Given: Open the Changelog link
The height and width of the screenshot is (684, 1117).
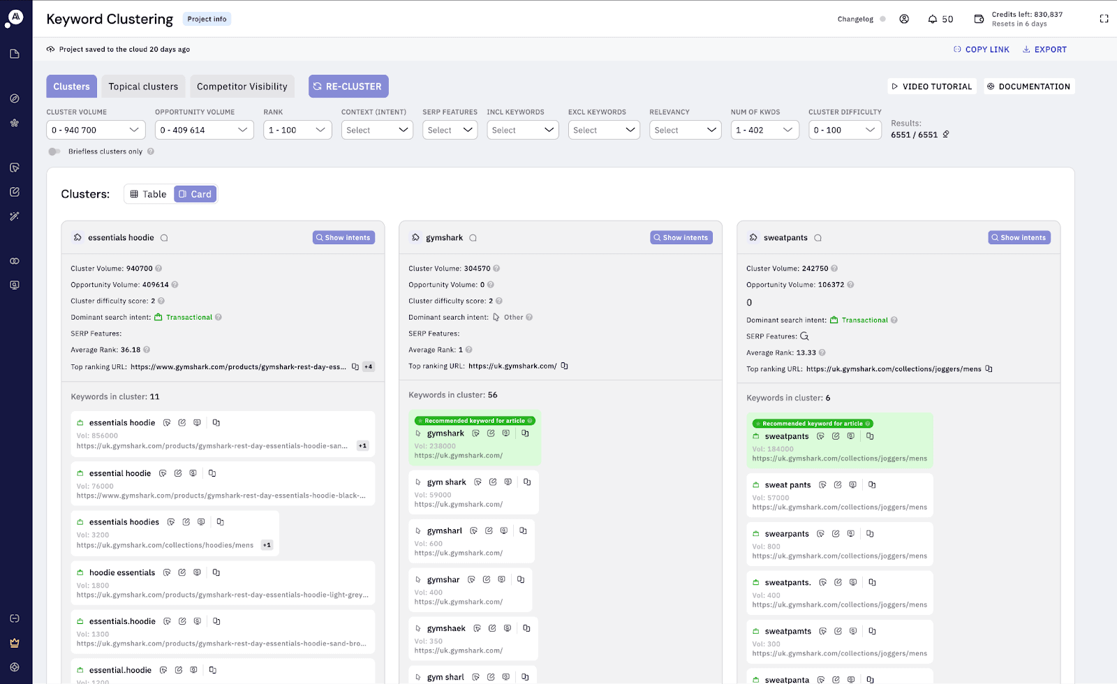Looking at the screenshot, I should 855,19.
